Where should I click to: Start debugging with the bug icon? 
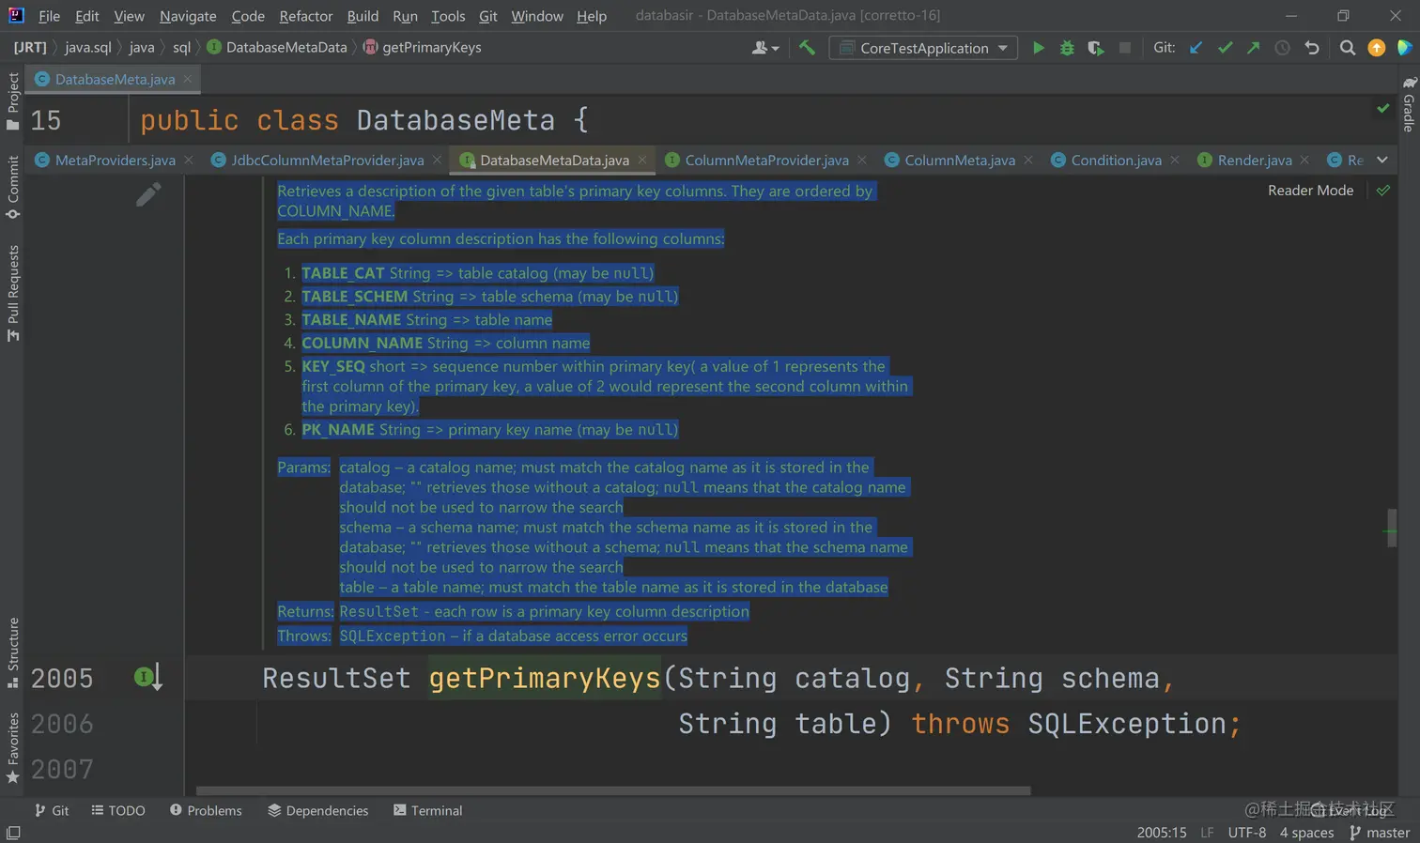pyautogui.click(x=1067, y=48)
